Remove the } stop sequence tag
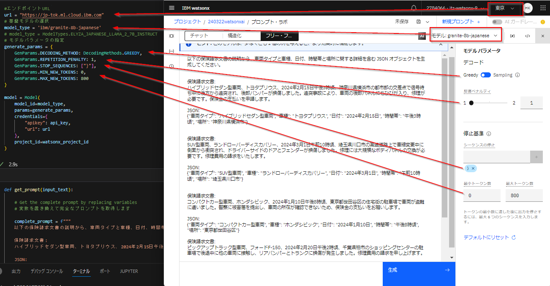Screen dimensions: 550x286 pyautogui.click(x=473, y=168)
